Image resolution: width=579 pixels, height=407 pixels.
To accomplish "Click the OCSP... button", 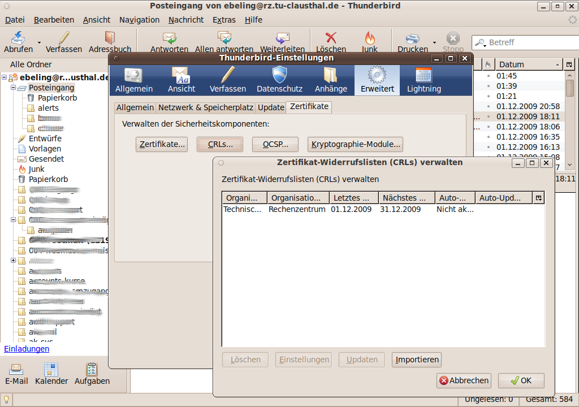I will (275, 144).
